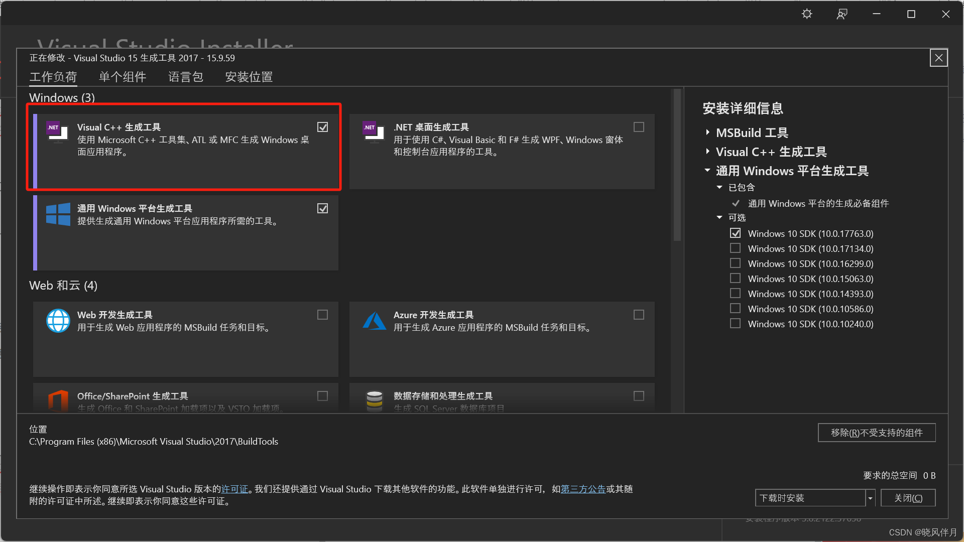Click the install path C:\Program Files (x86) text
964x542 pixels.
[154, 442]
